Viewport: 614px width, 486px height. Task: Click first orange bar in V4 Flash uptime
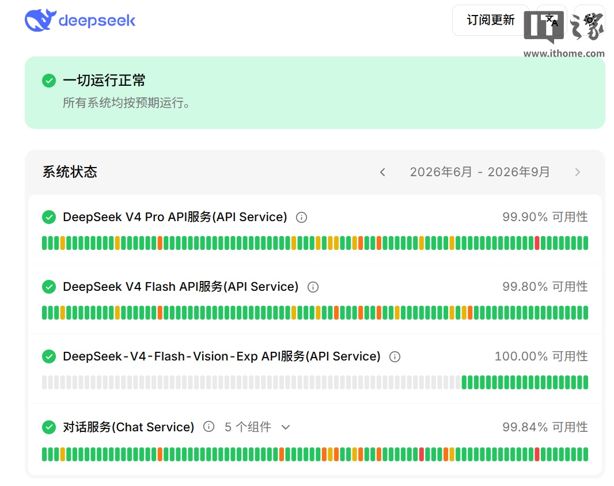tap(160, 313)
